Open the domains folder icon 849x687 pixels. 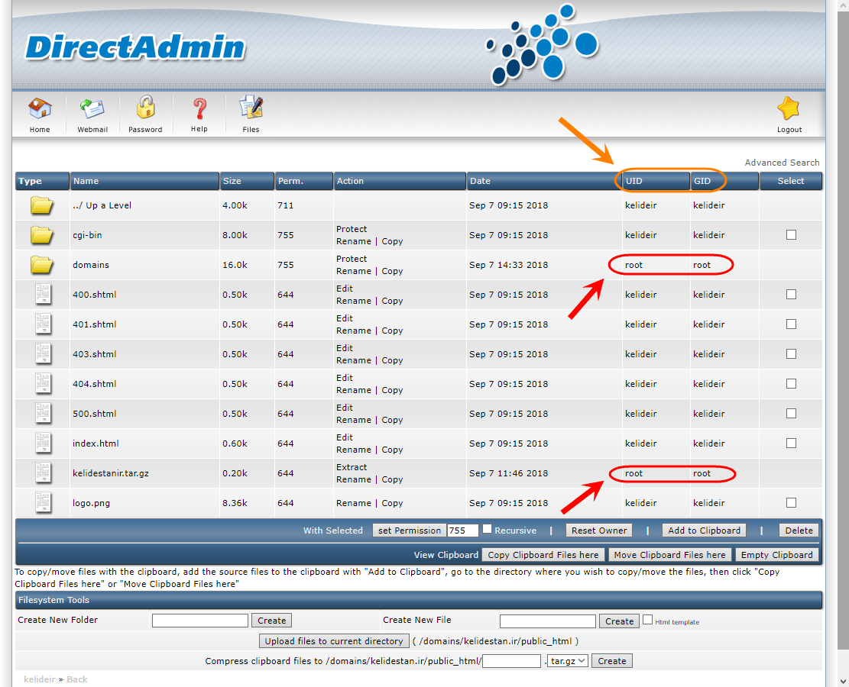tap(42, 265)
